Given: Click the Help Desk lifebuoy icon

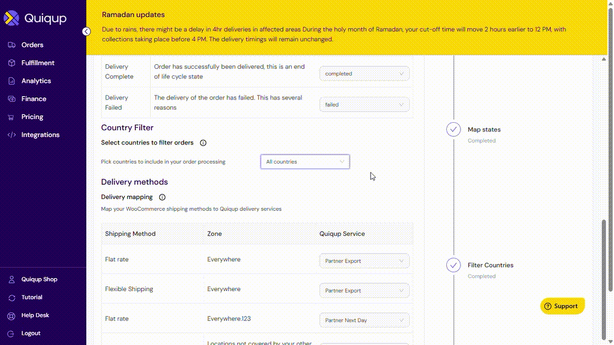Looking at the screenshot, I should (11, 315).
